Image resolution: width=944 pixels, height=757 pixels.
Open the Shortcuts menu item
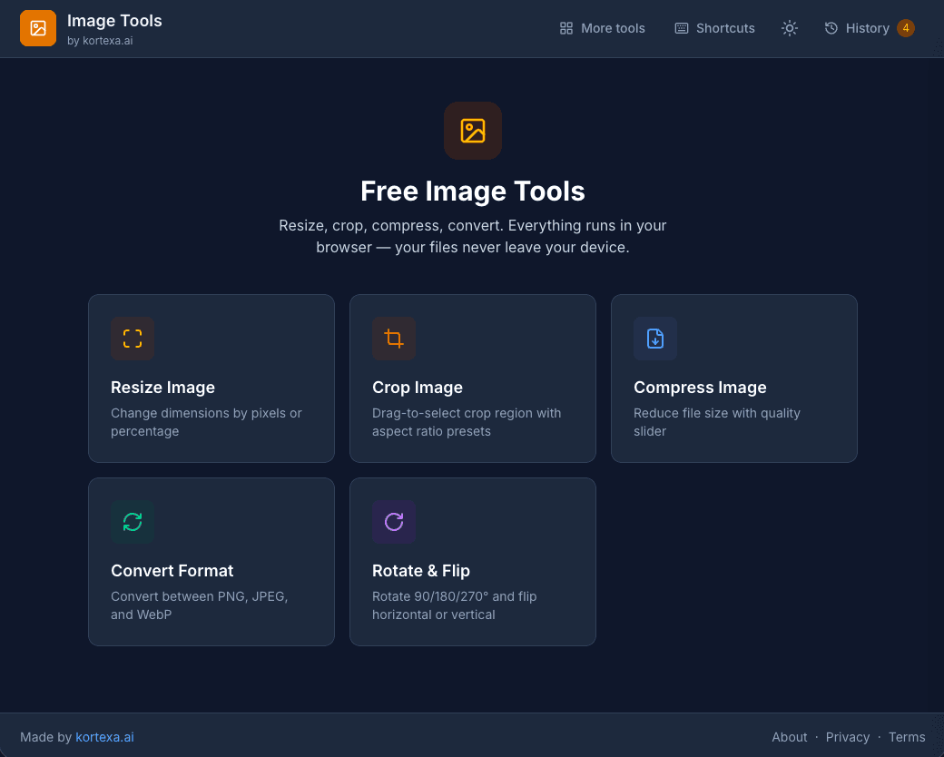pos(725,28)
